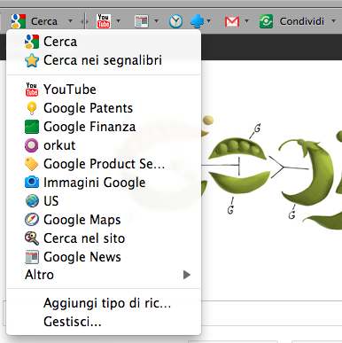The image size is (342, 343).
Task: Choose YouTube from the search menu
Action: 104,90
